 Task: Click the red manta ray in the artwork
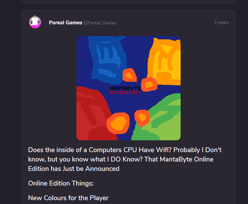click(x=95, y=113)
